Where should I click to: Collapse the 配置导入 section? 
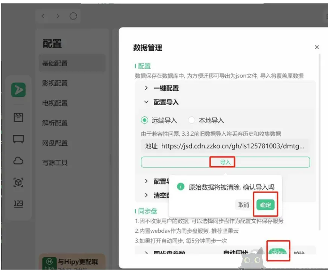(146, 102)
